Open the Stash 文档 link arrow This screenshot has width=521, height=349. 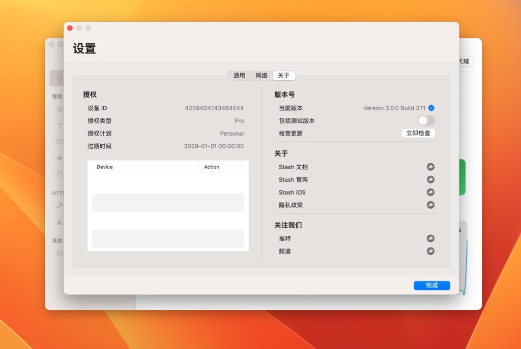tap(430, 167)
